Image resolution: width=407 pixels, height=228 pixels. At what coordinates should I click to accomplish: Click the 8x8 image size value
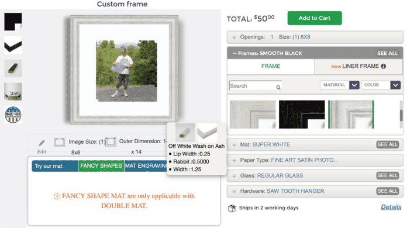[75, 153]
